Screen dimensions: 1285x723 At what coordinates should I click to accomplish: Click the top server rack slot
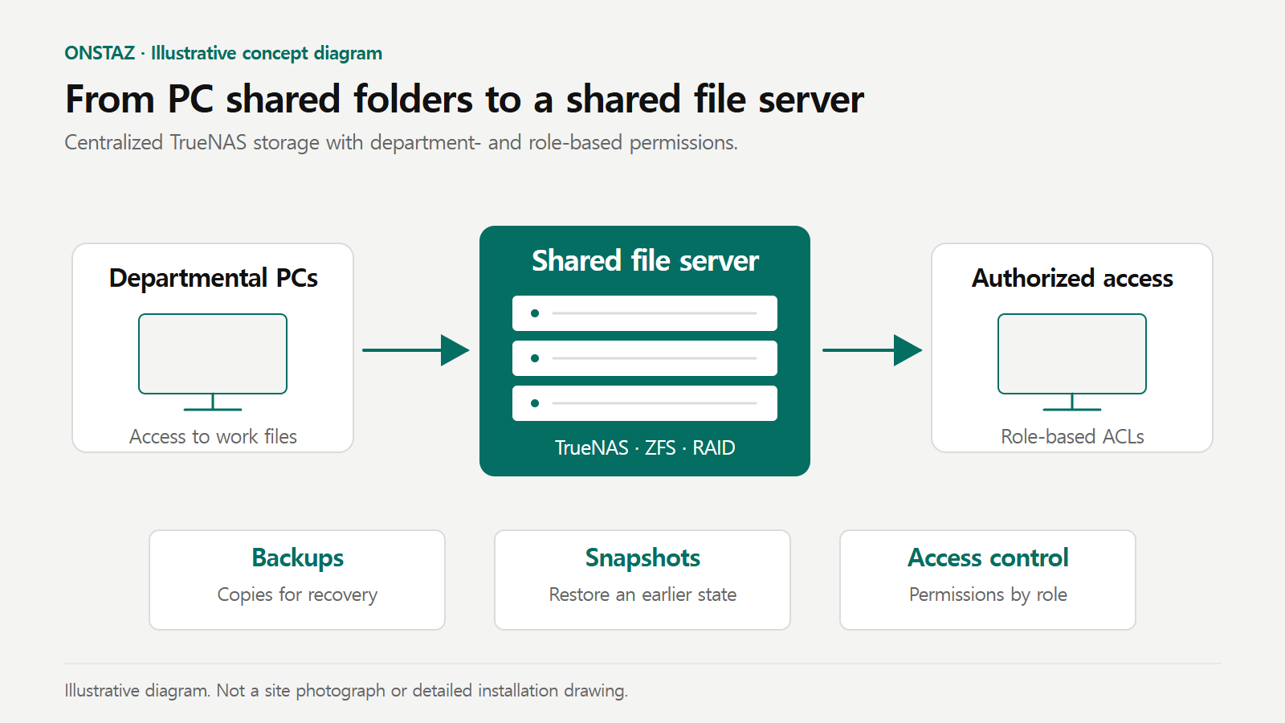tap(645, 313)
